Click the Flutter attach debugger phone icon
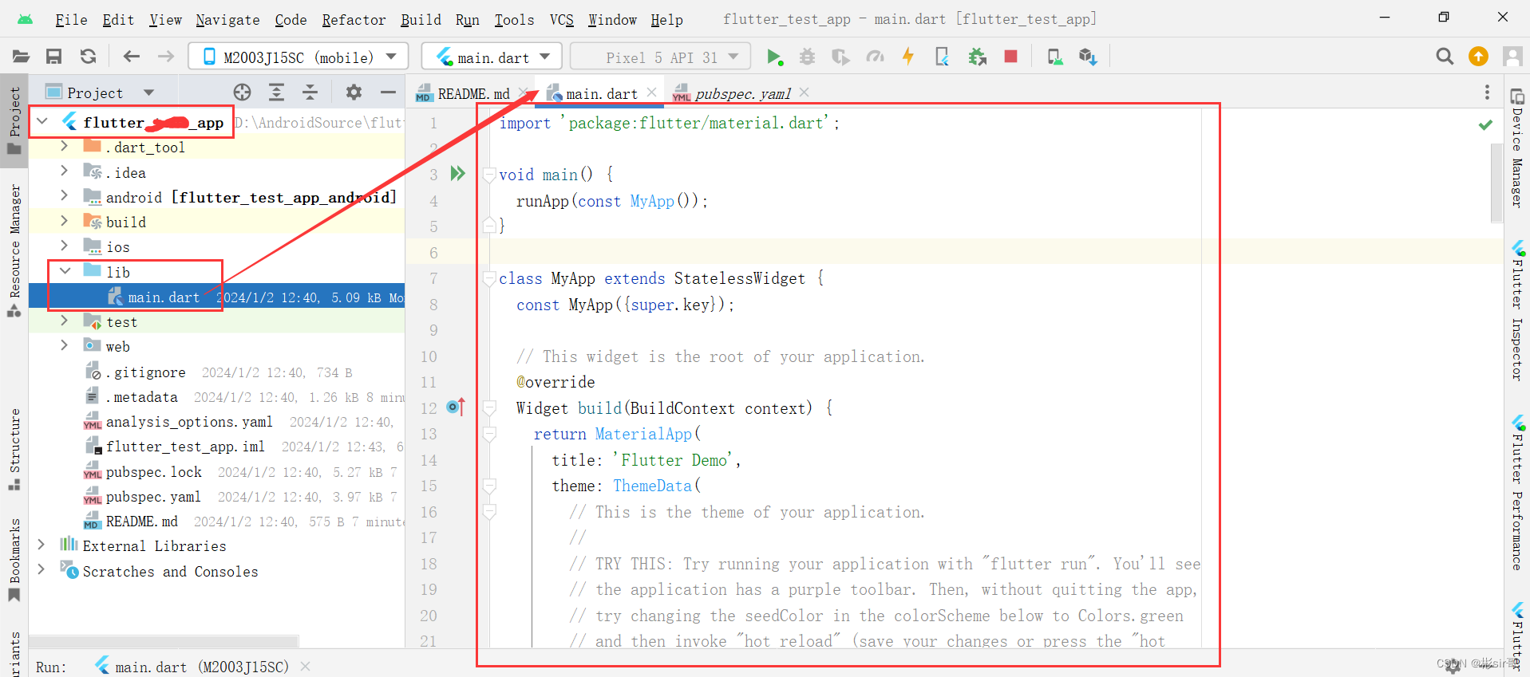 pos(942,57)
